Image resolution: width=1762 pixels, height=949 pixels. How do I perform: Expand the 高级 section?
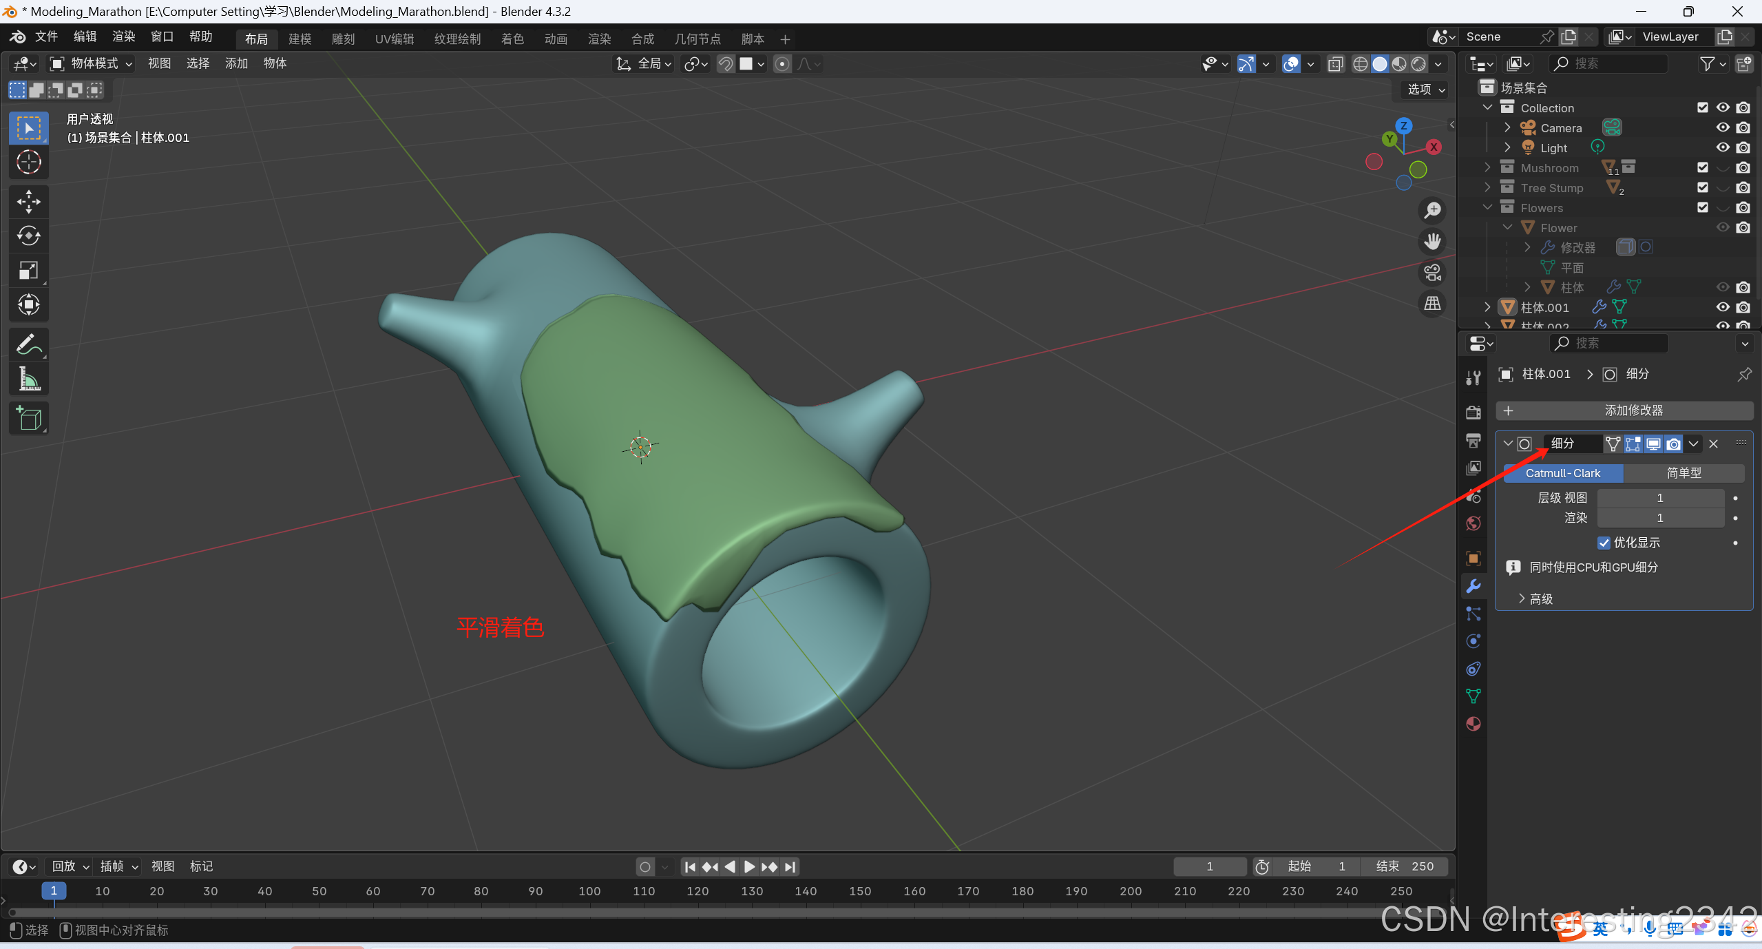tap(1535, 599)
